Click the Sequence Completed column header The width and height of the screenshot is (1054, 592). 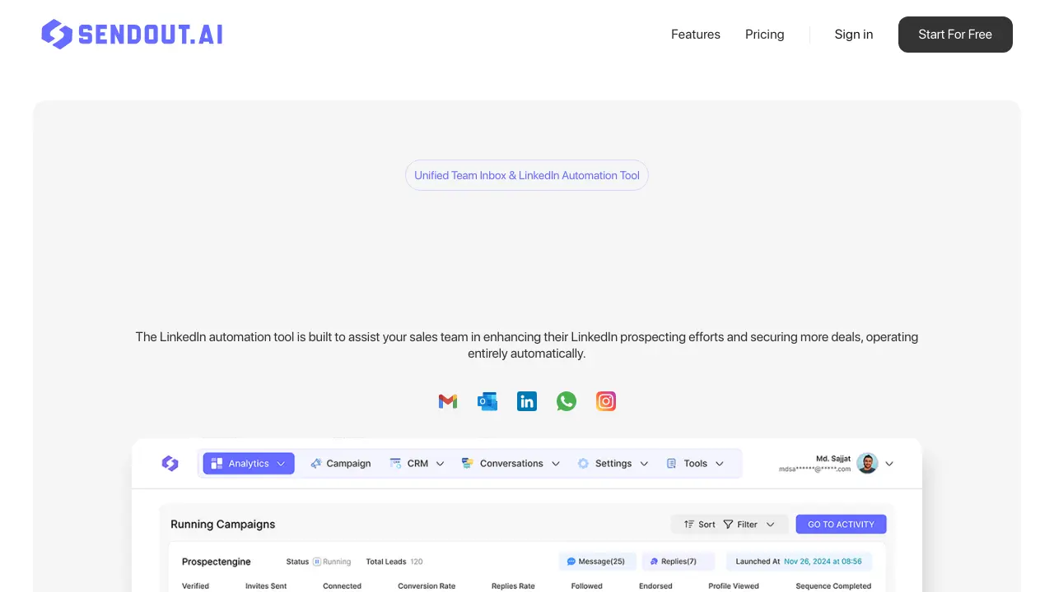pos(833,586)
